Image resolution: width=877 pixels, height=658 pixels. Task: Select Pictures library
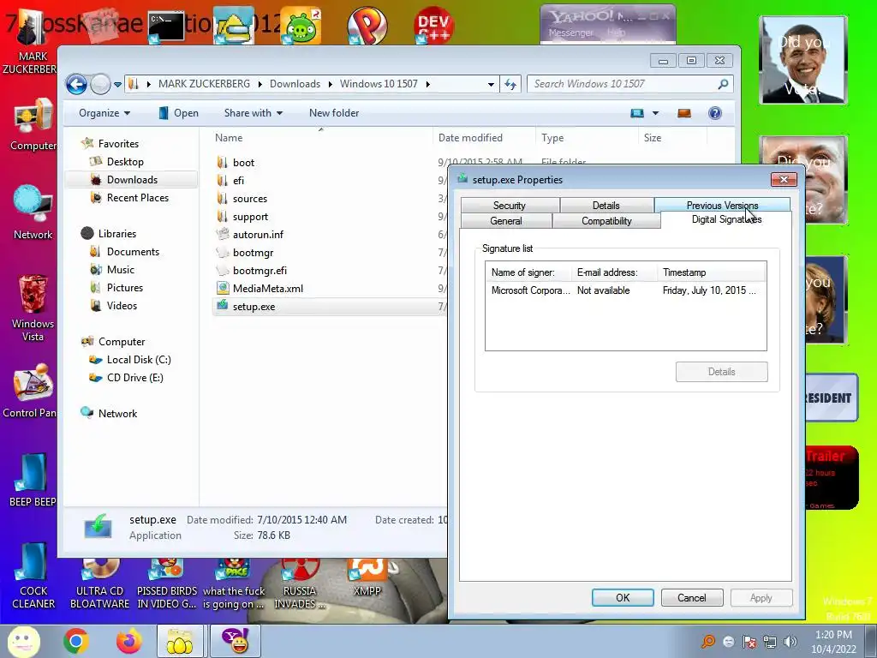tap(125, 288)
